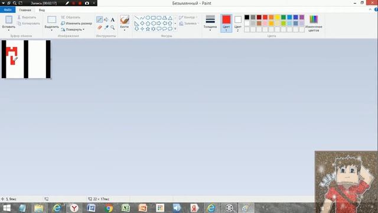Select the Pencil tool
This screenshot has width=378, height=213.
tap(99, 20)
